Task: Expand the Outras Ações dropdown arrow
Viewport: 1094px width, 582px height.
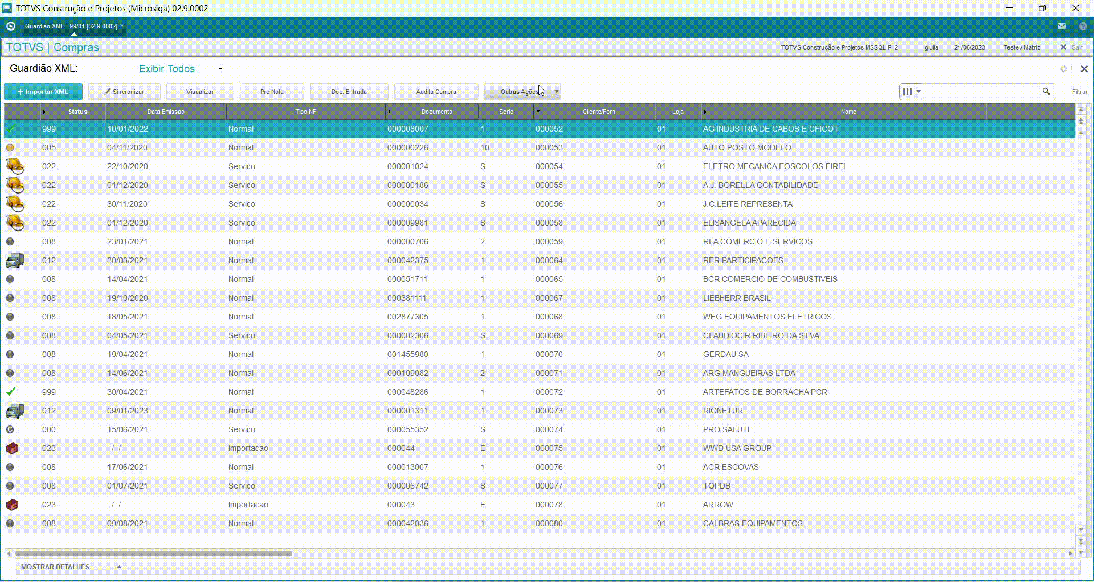Action: pos(557,92)
